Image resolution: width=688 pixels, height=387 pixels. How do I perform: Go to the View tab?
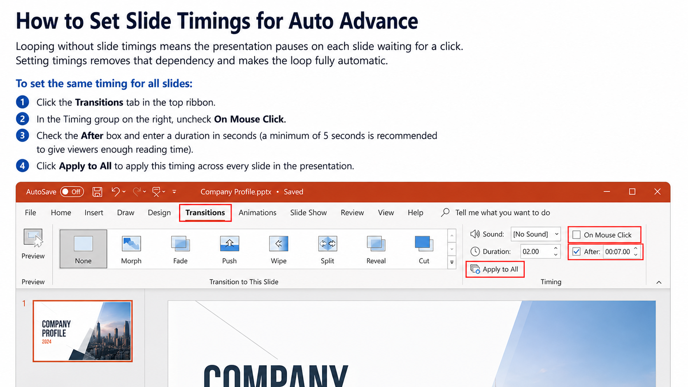click(386, 213)
